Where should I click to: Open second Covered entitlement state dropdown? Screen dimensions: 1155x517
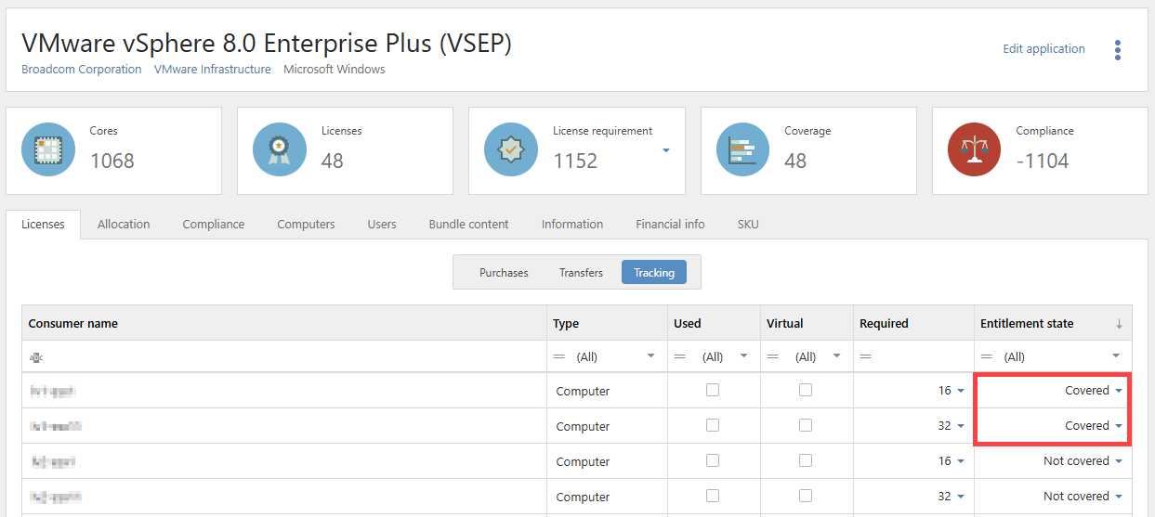pos(1118,426)
